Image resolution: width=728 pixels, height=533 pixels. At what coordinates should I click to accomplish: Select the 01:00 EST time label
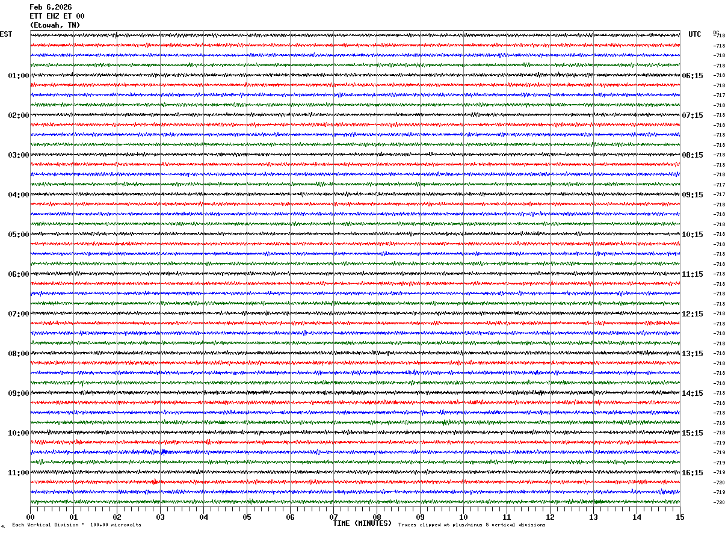coord(19,76)
